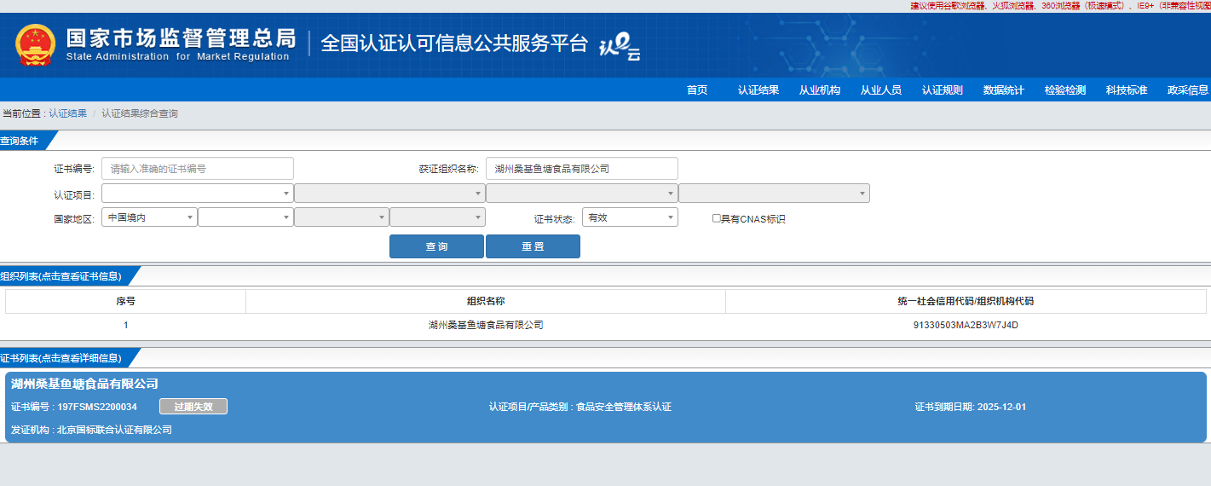Click the 序号 column header

point(125,301)
